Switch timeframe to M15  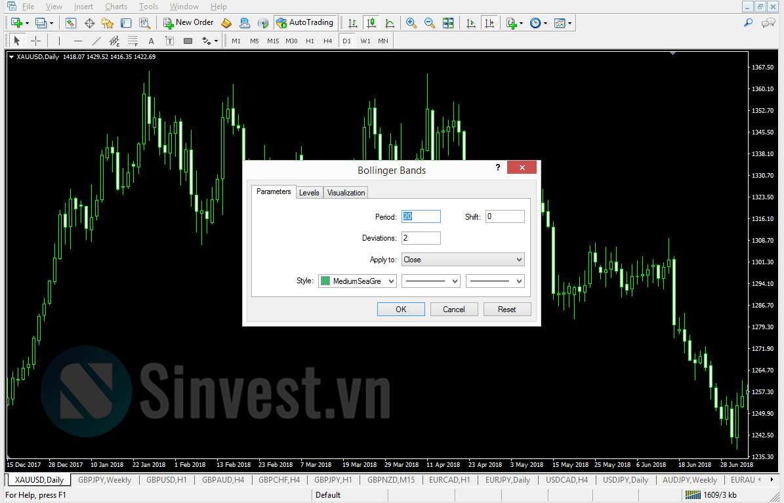[273, 41]
